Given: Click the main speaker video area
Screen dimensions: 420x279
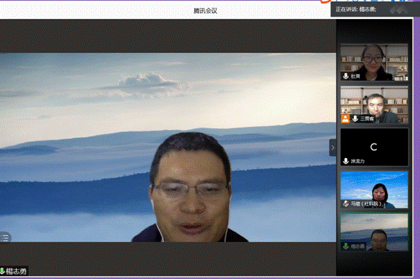Looking at the screenshot, I should coord(168,147).
